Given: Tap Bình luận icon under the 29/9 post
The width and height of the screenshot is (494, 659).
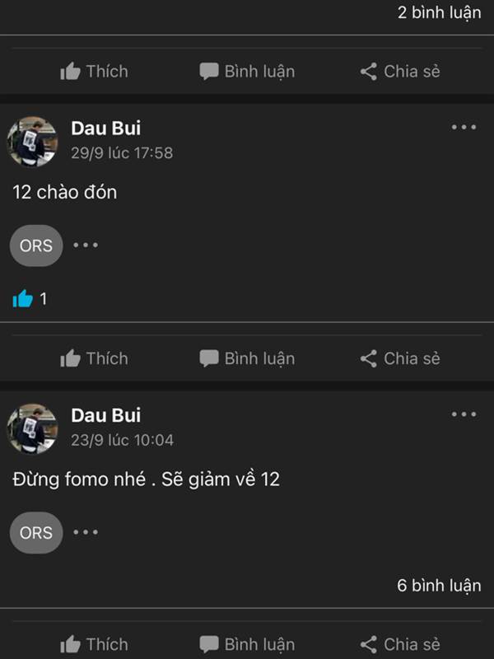Looking at the screenshot, I should point(210,358).
